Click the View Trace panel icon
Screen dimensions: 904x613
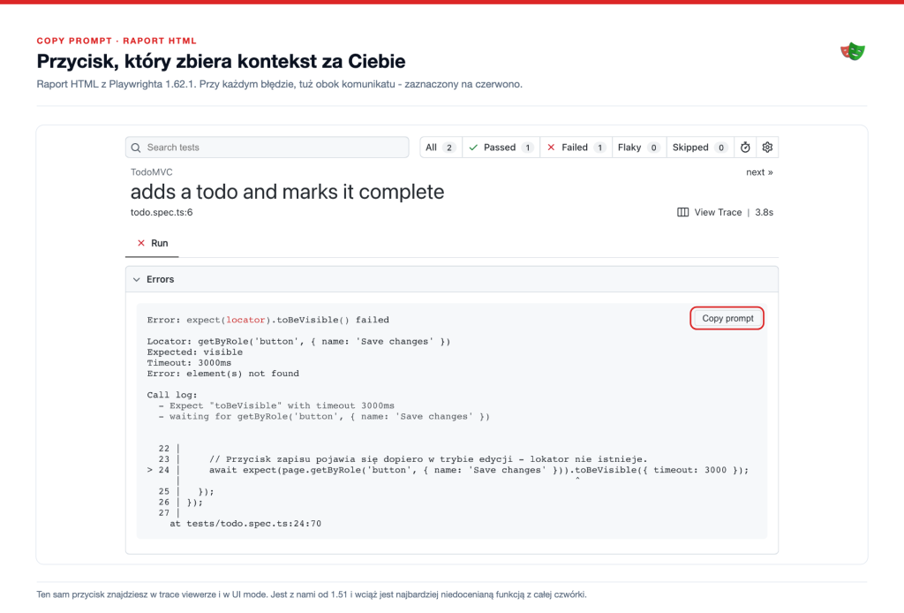pos(682,212)
